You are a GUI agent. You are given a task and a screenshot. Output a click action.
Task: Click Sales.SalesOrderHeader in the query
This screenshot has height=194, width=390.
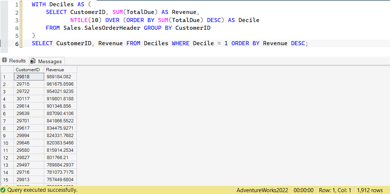point(102,28)
